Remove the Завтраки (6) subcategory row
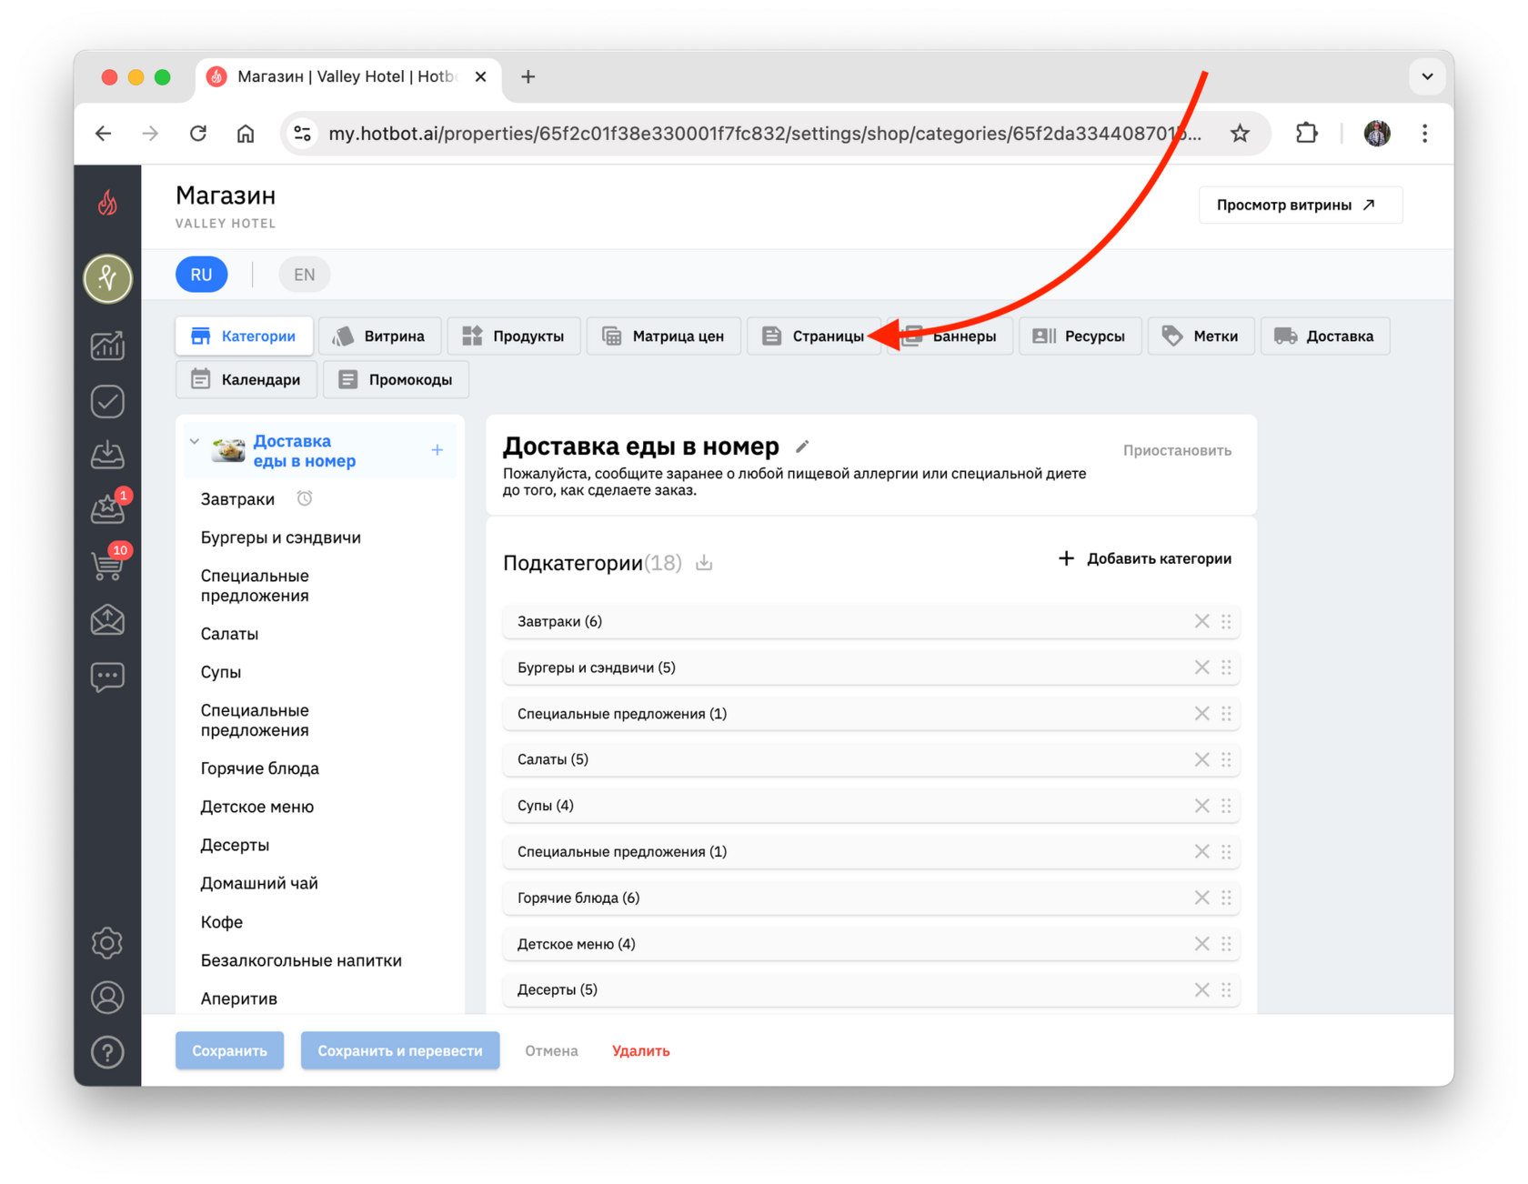This screenshot has width=1528, height=1184. [1201, 621]
